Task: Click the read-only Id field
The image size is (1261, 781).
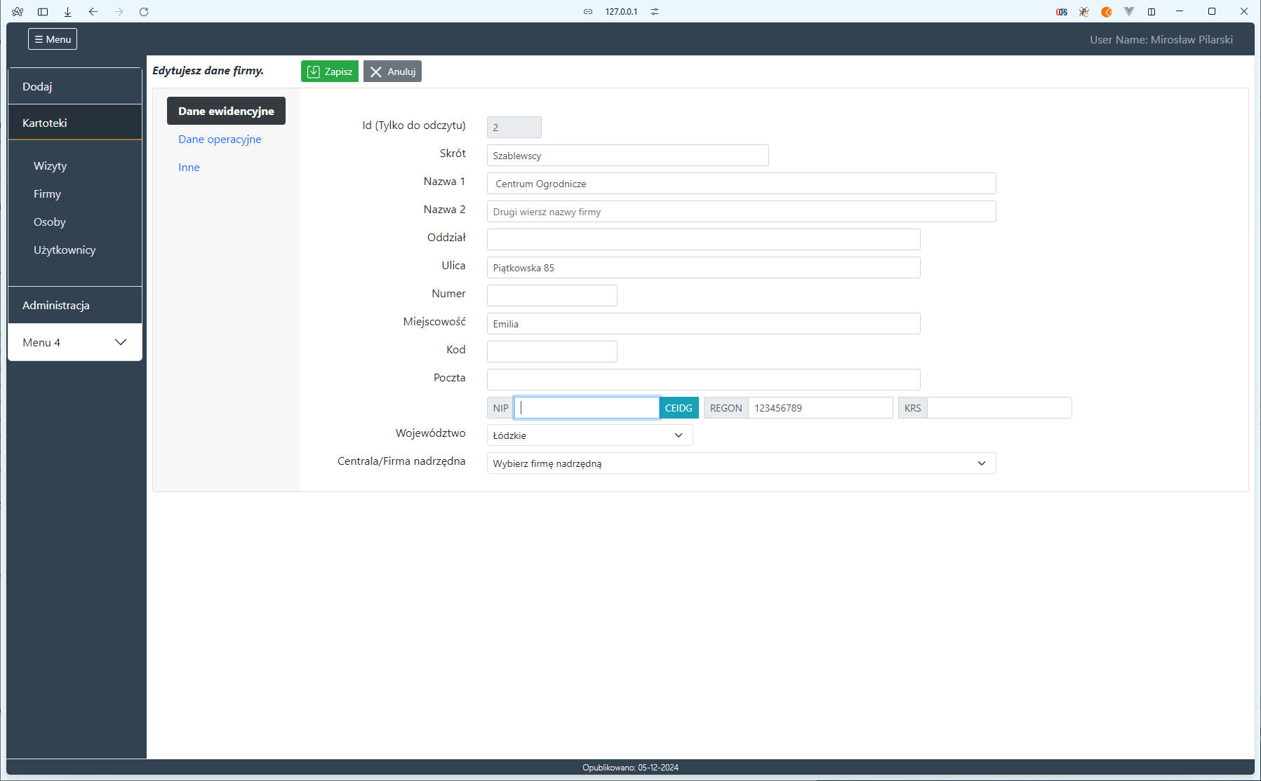Action: click(514, 127)
